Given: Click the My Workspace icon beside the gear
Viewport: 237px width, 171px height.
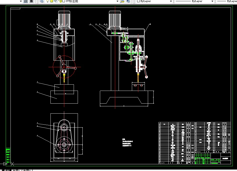Looking at the screenshot, I should pos(31,1).
